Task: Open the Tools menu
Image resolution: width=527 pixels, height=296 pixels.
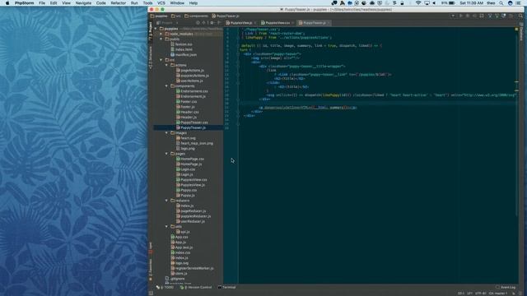Action: pos(147,3)
